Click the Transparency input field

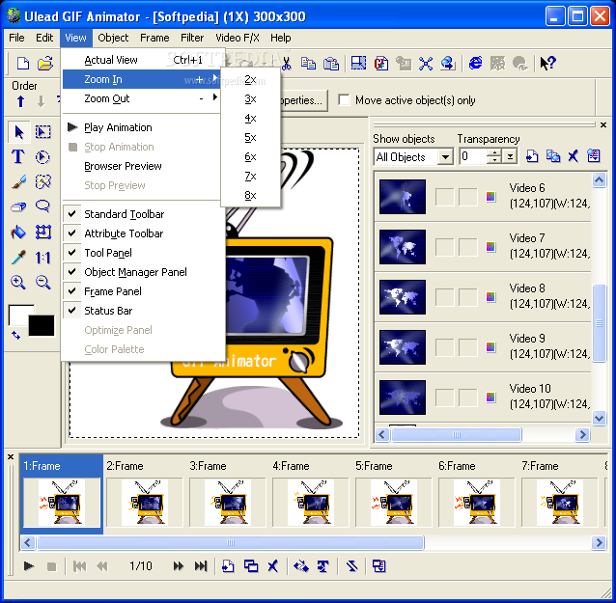(472, 157)
